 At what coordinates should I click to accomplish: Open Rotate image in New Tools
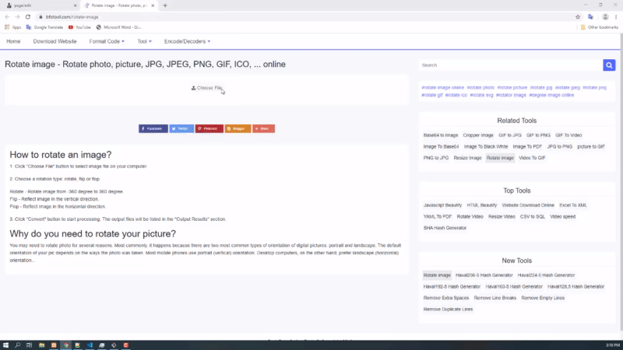click(x=437, y=275)
